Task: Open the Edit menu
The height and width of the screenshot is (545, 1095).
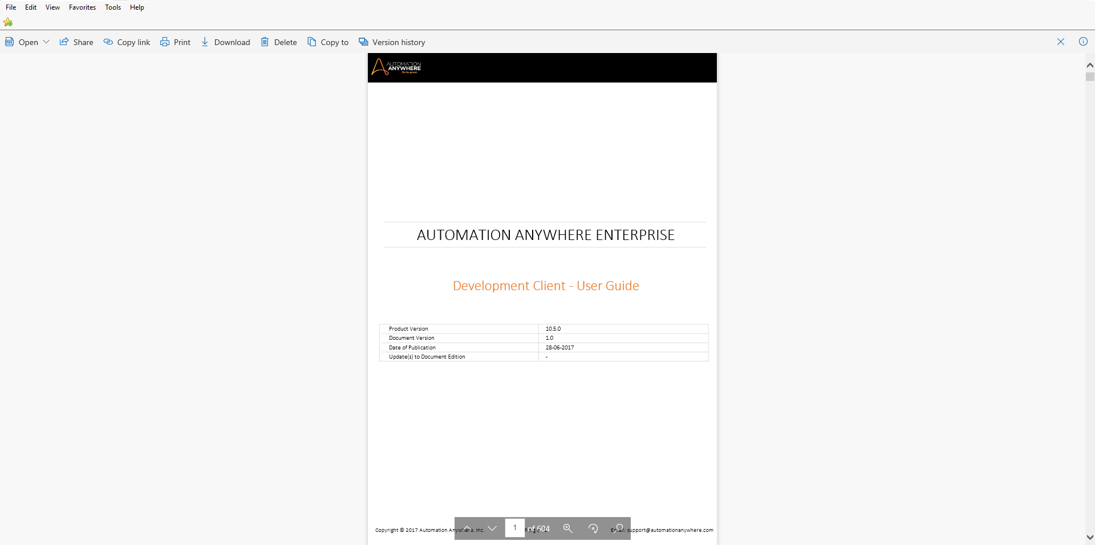Action: coord(31,7)
